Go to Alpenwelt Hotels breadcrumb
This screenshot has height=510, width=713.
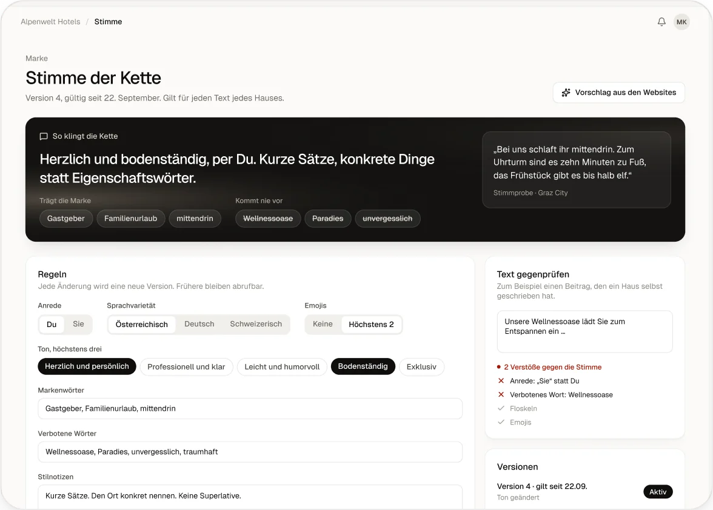click(x=50, y=22)
